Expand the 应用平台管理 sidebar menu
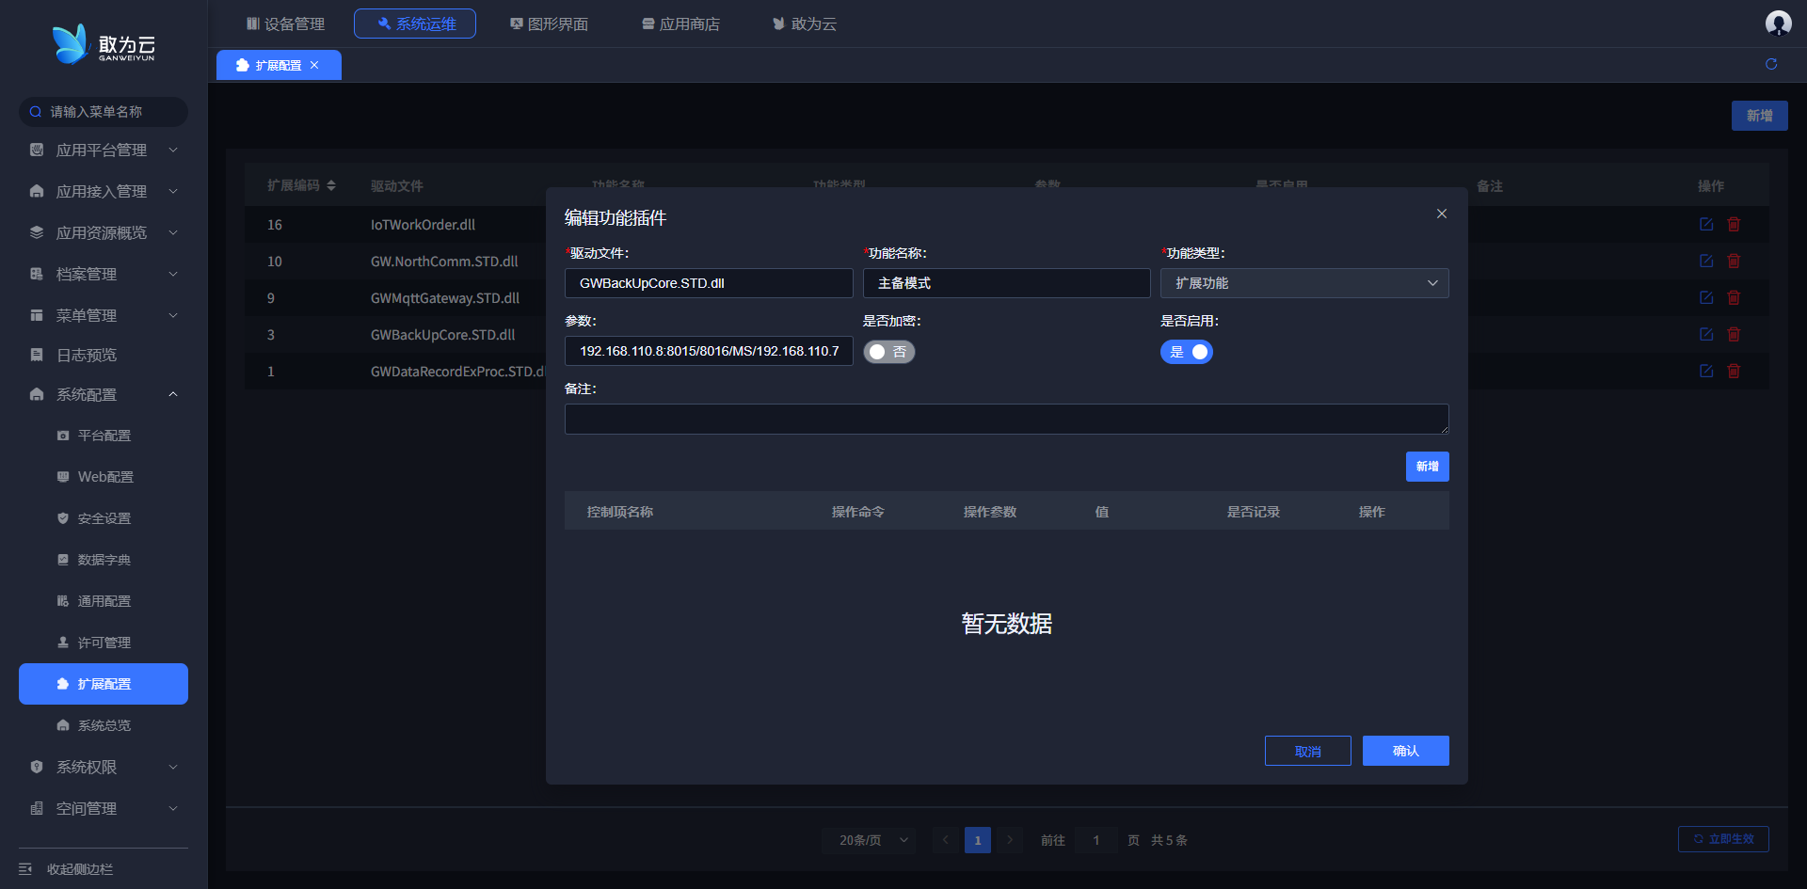Viewport: 1807px width, 889px height. (102, 151)
